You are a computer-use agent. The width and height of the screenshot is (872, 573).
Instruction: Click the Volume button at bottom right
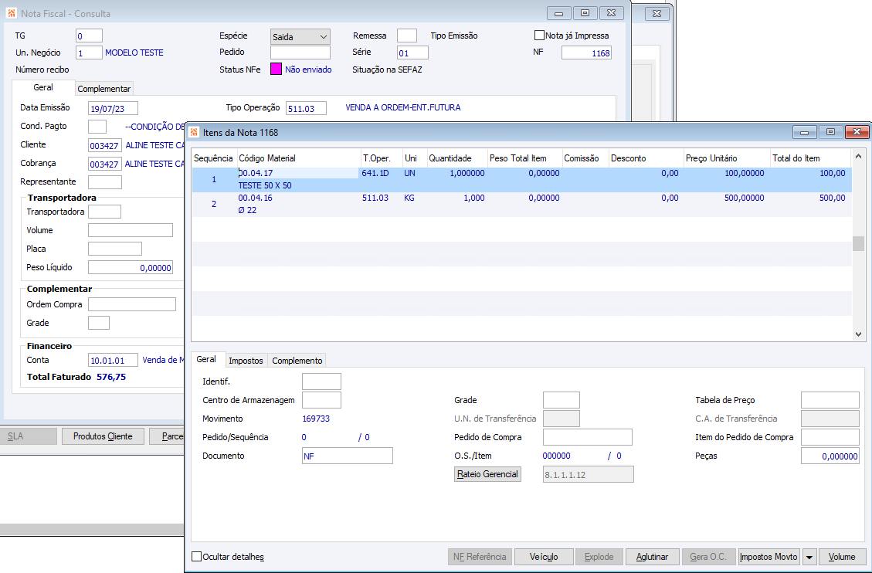tap(842, 557)
